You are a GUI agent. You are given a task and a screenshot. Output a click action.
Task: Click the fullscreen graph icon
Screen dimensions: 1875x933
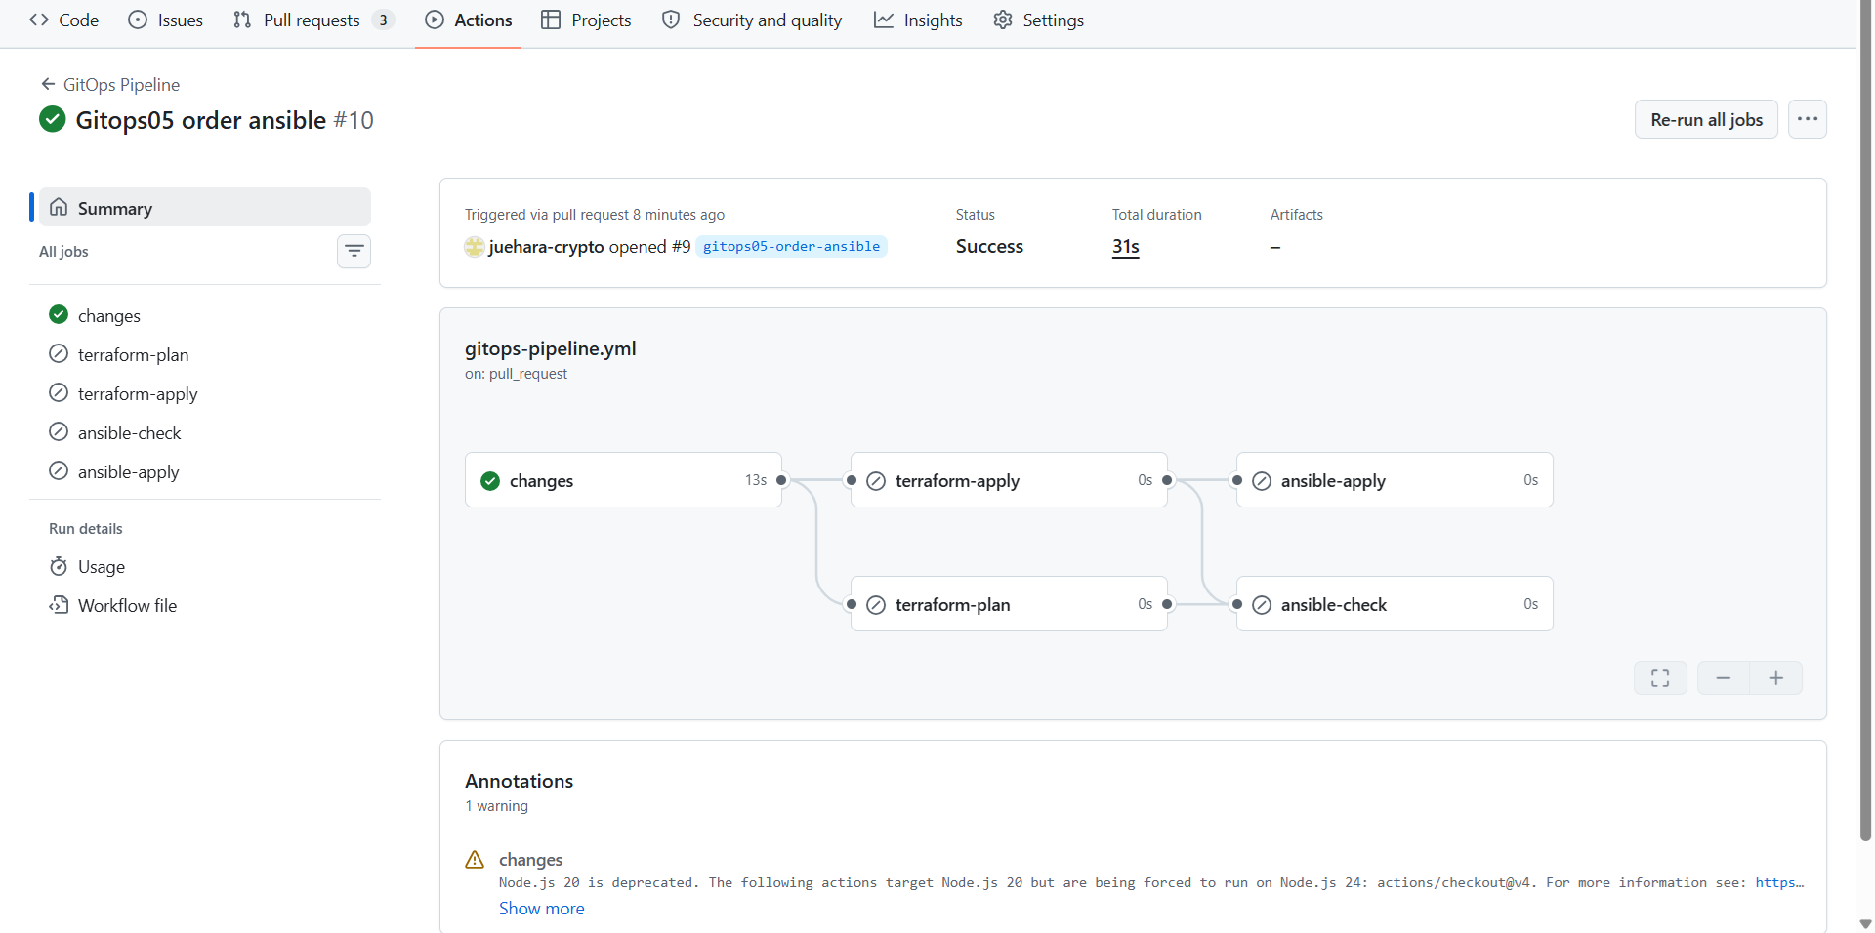(x=1660, y=677)
